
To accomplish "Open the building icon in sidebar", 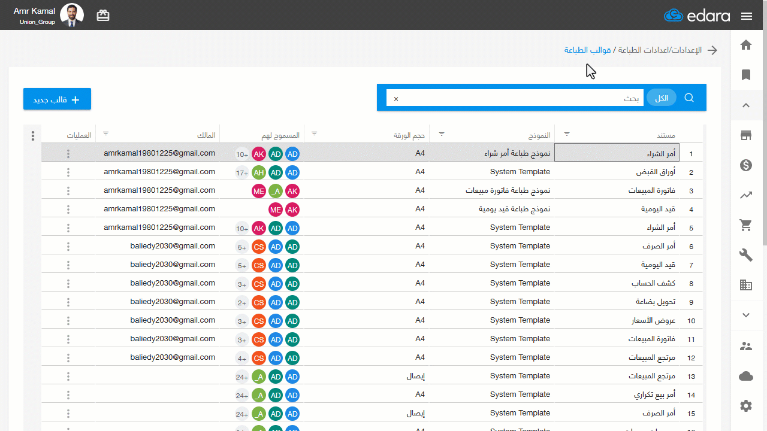I will coord(746,285).
